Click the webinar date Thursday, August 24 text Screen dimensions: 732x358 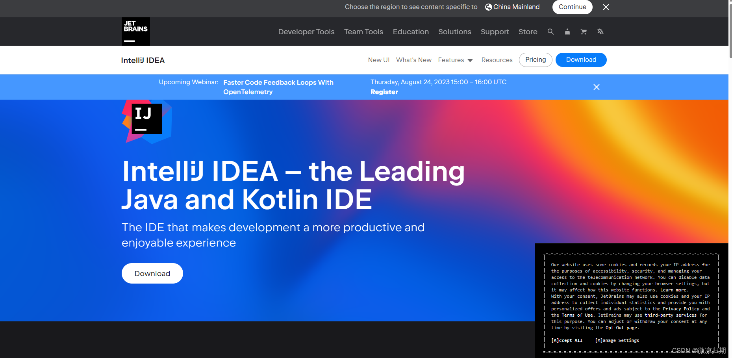438,82
